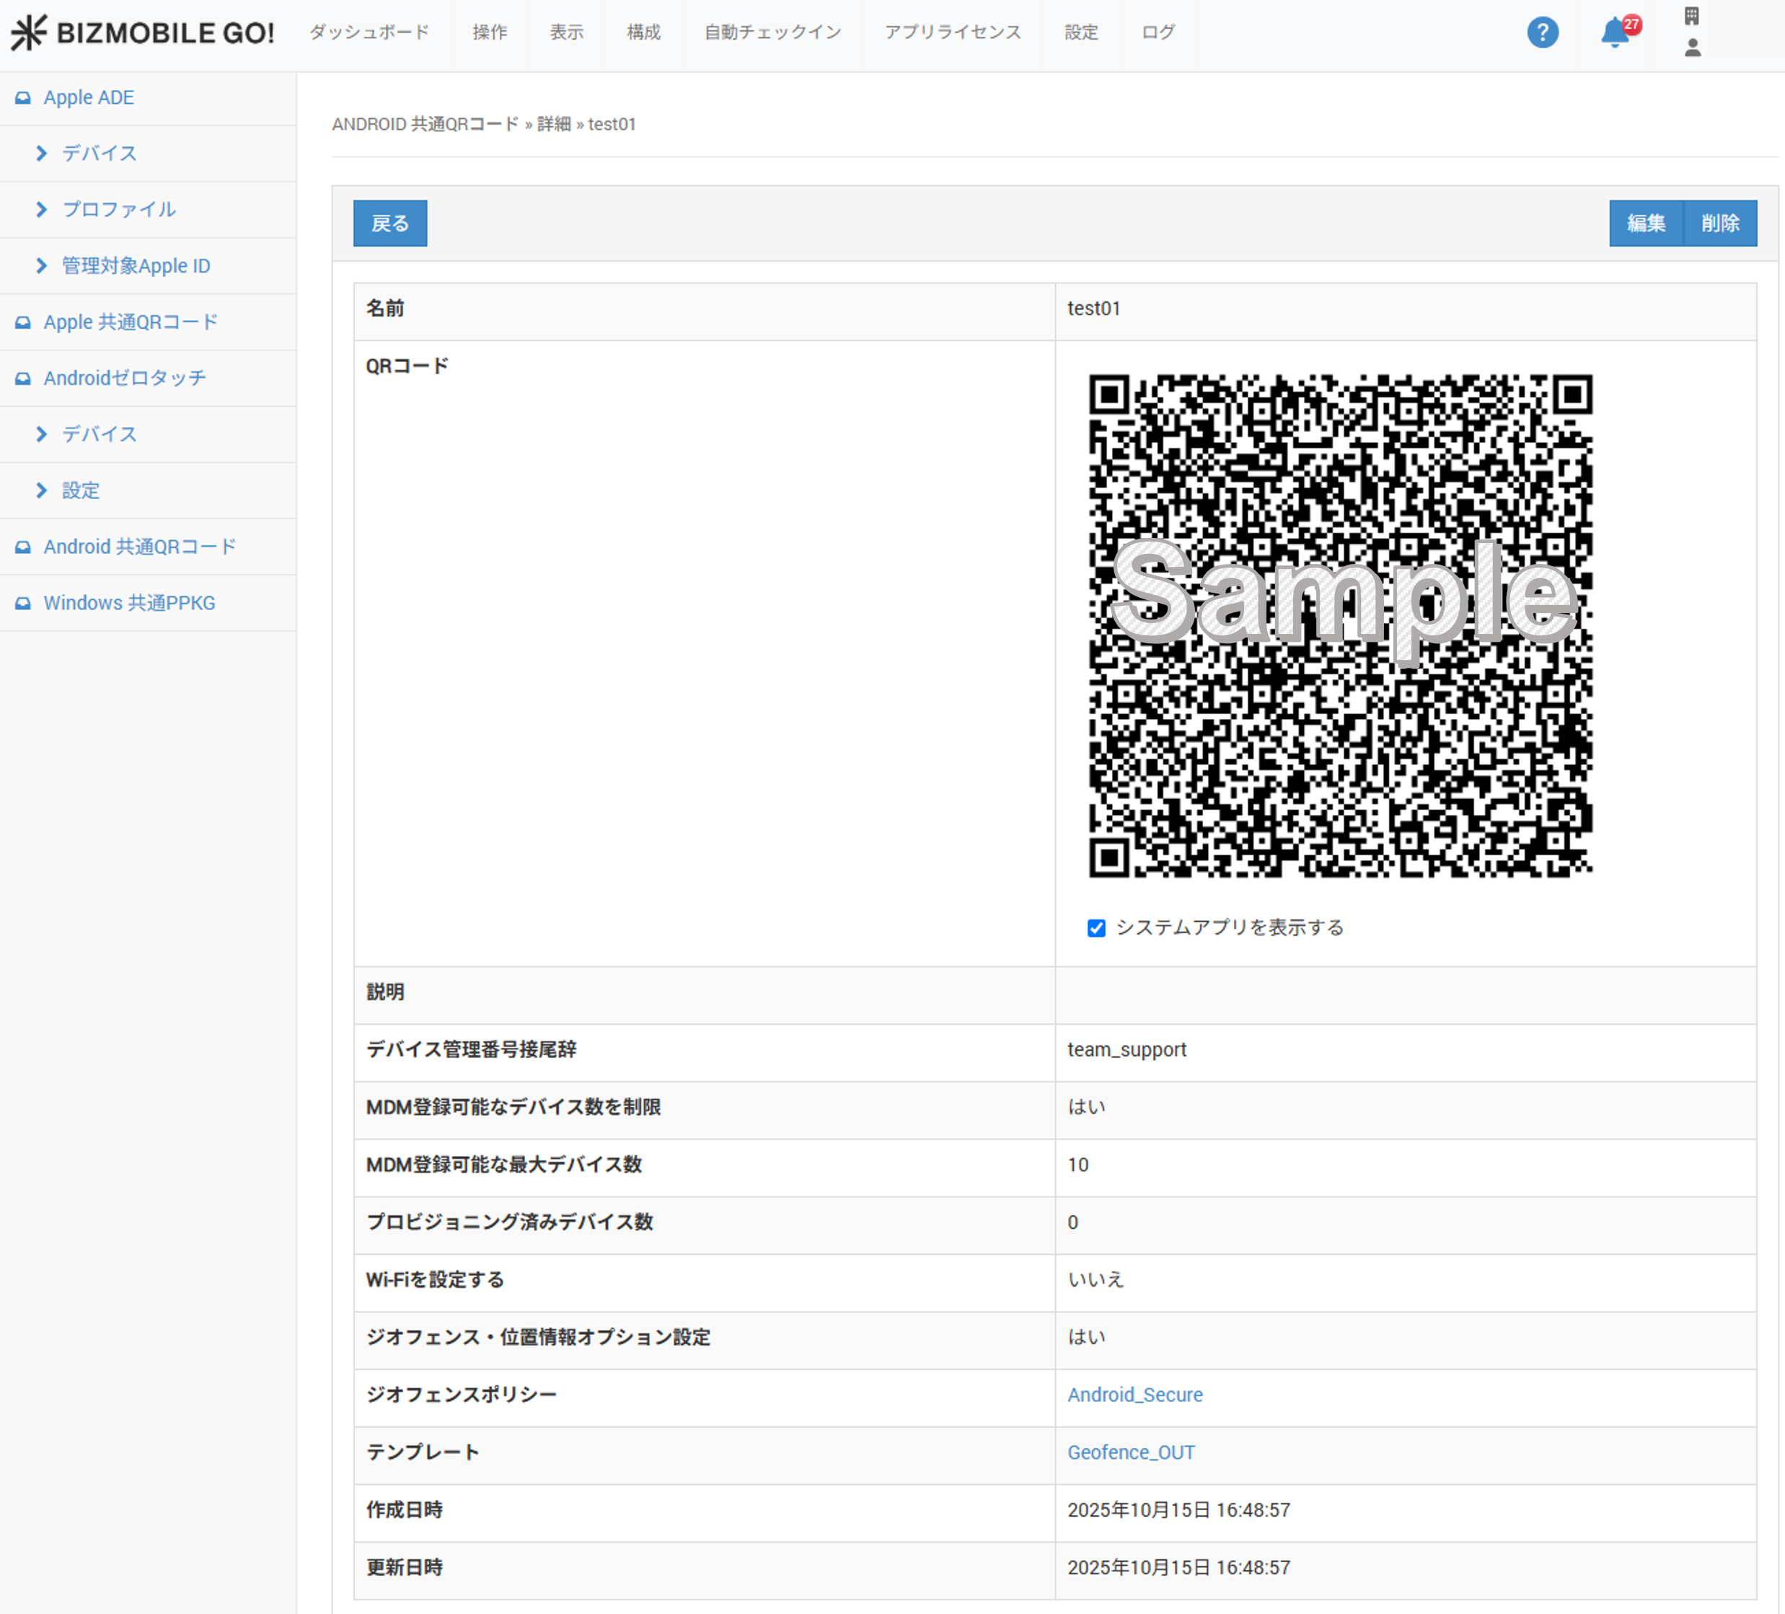This screenshot has width=1785, height=1614.
Task: Open the notification bell icon
Action: pyautogui.click(x=1614, y=32)
